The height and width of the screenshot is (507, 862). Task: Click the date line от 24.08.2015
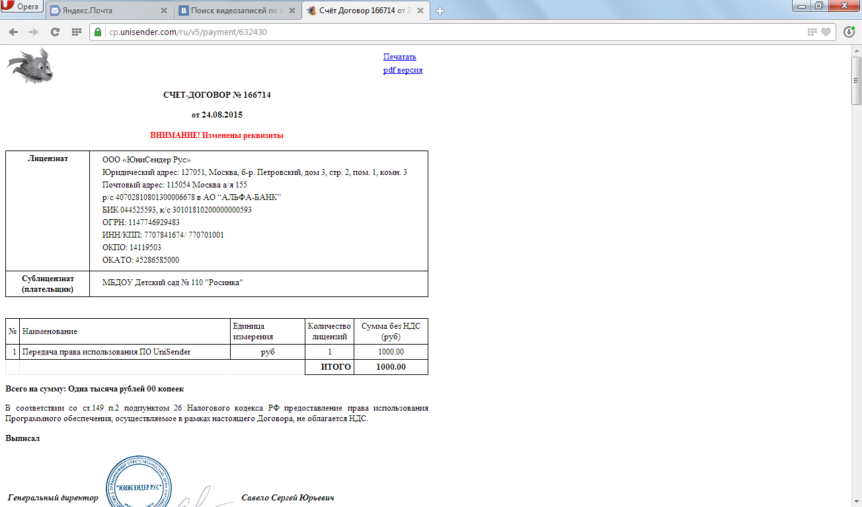click(x=217, y=115)
